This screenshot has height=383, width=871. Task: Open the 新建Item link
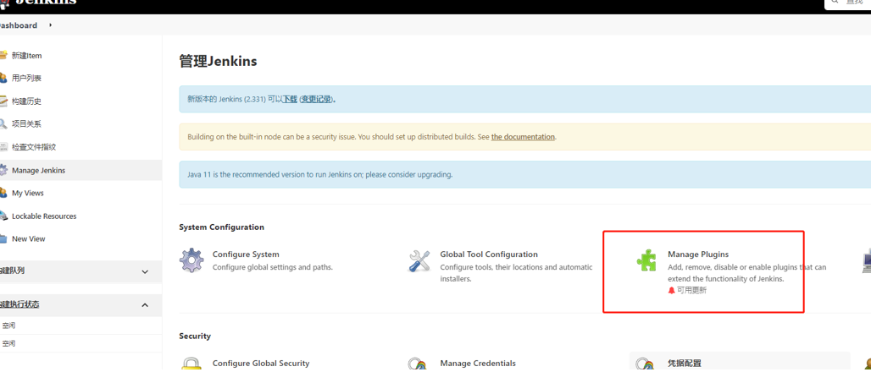(26, 56)
